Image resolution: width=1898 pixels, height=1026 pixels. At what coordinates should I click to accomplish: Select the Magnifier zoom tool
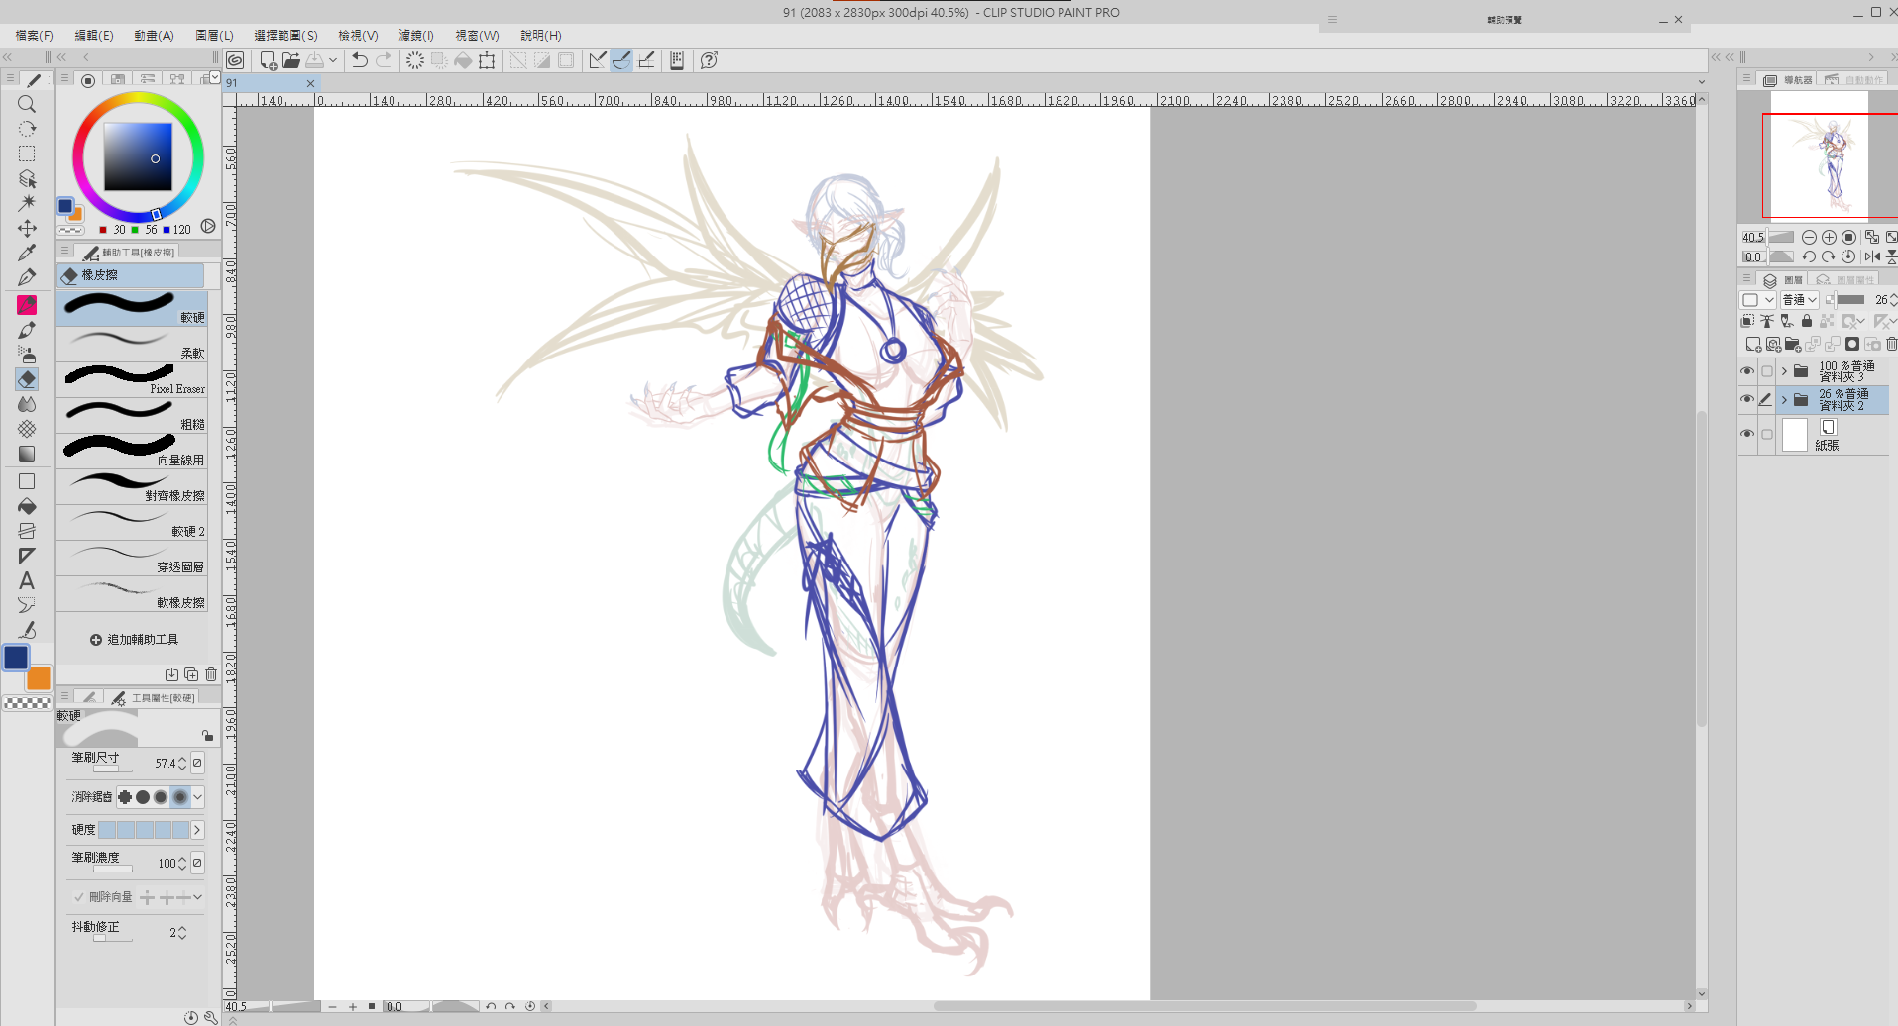(x=27, y=104)
